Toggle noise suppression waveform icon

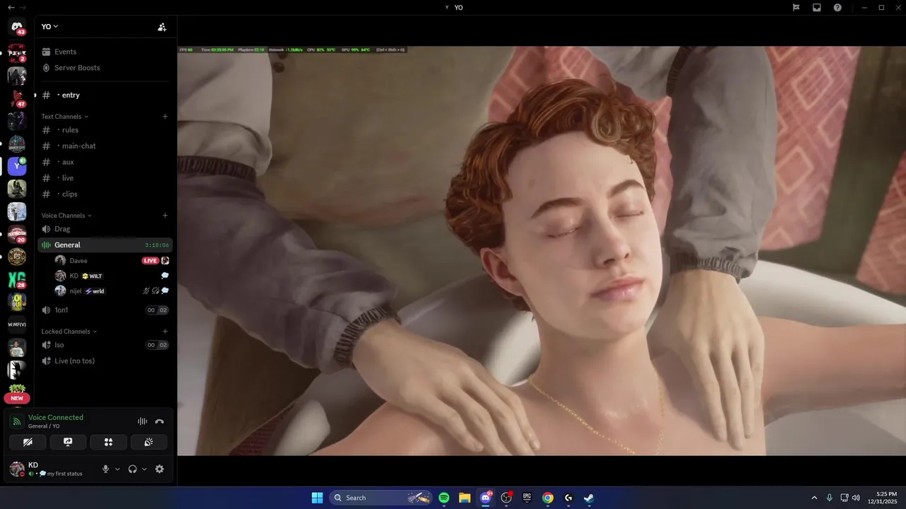coord(142,421)
